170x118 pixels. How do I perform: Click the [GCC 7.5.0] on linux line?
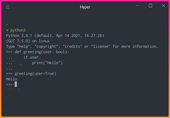coord(28,41)
